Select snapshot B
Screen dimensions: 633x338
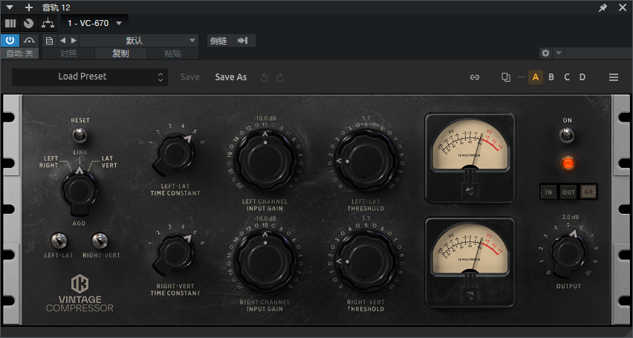[x=551, y=77]
